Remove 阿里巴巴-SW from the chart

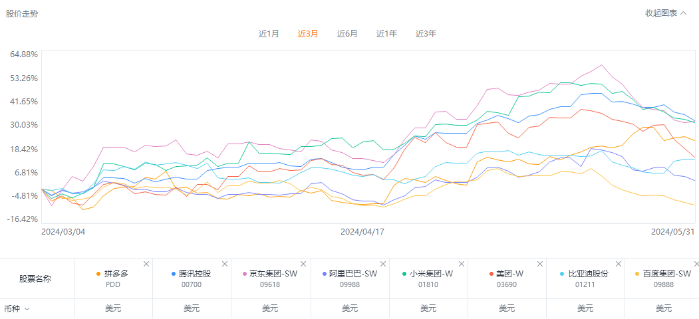click(x=382, y=264)
